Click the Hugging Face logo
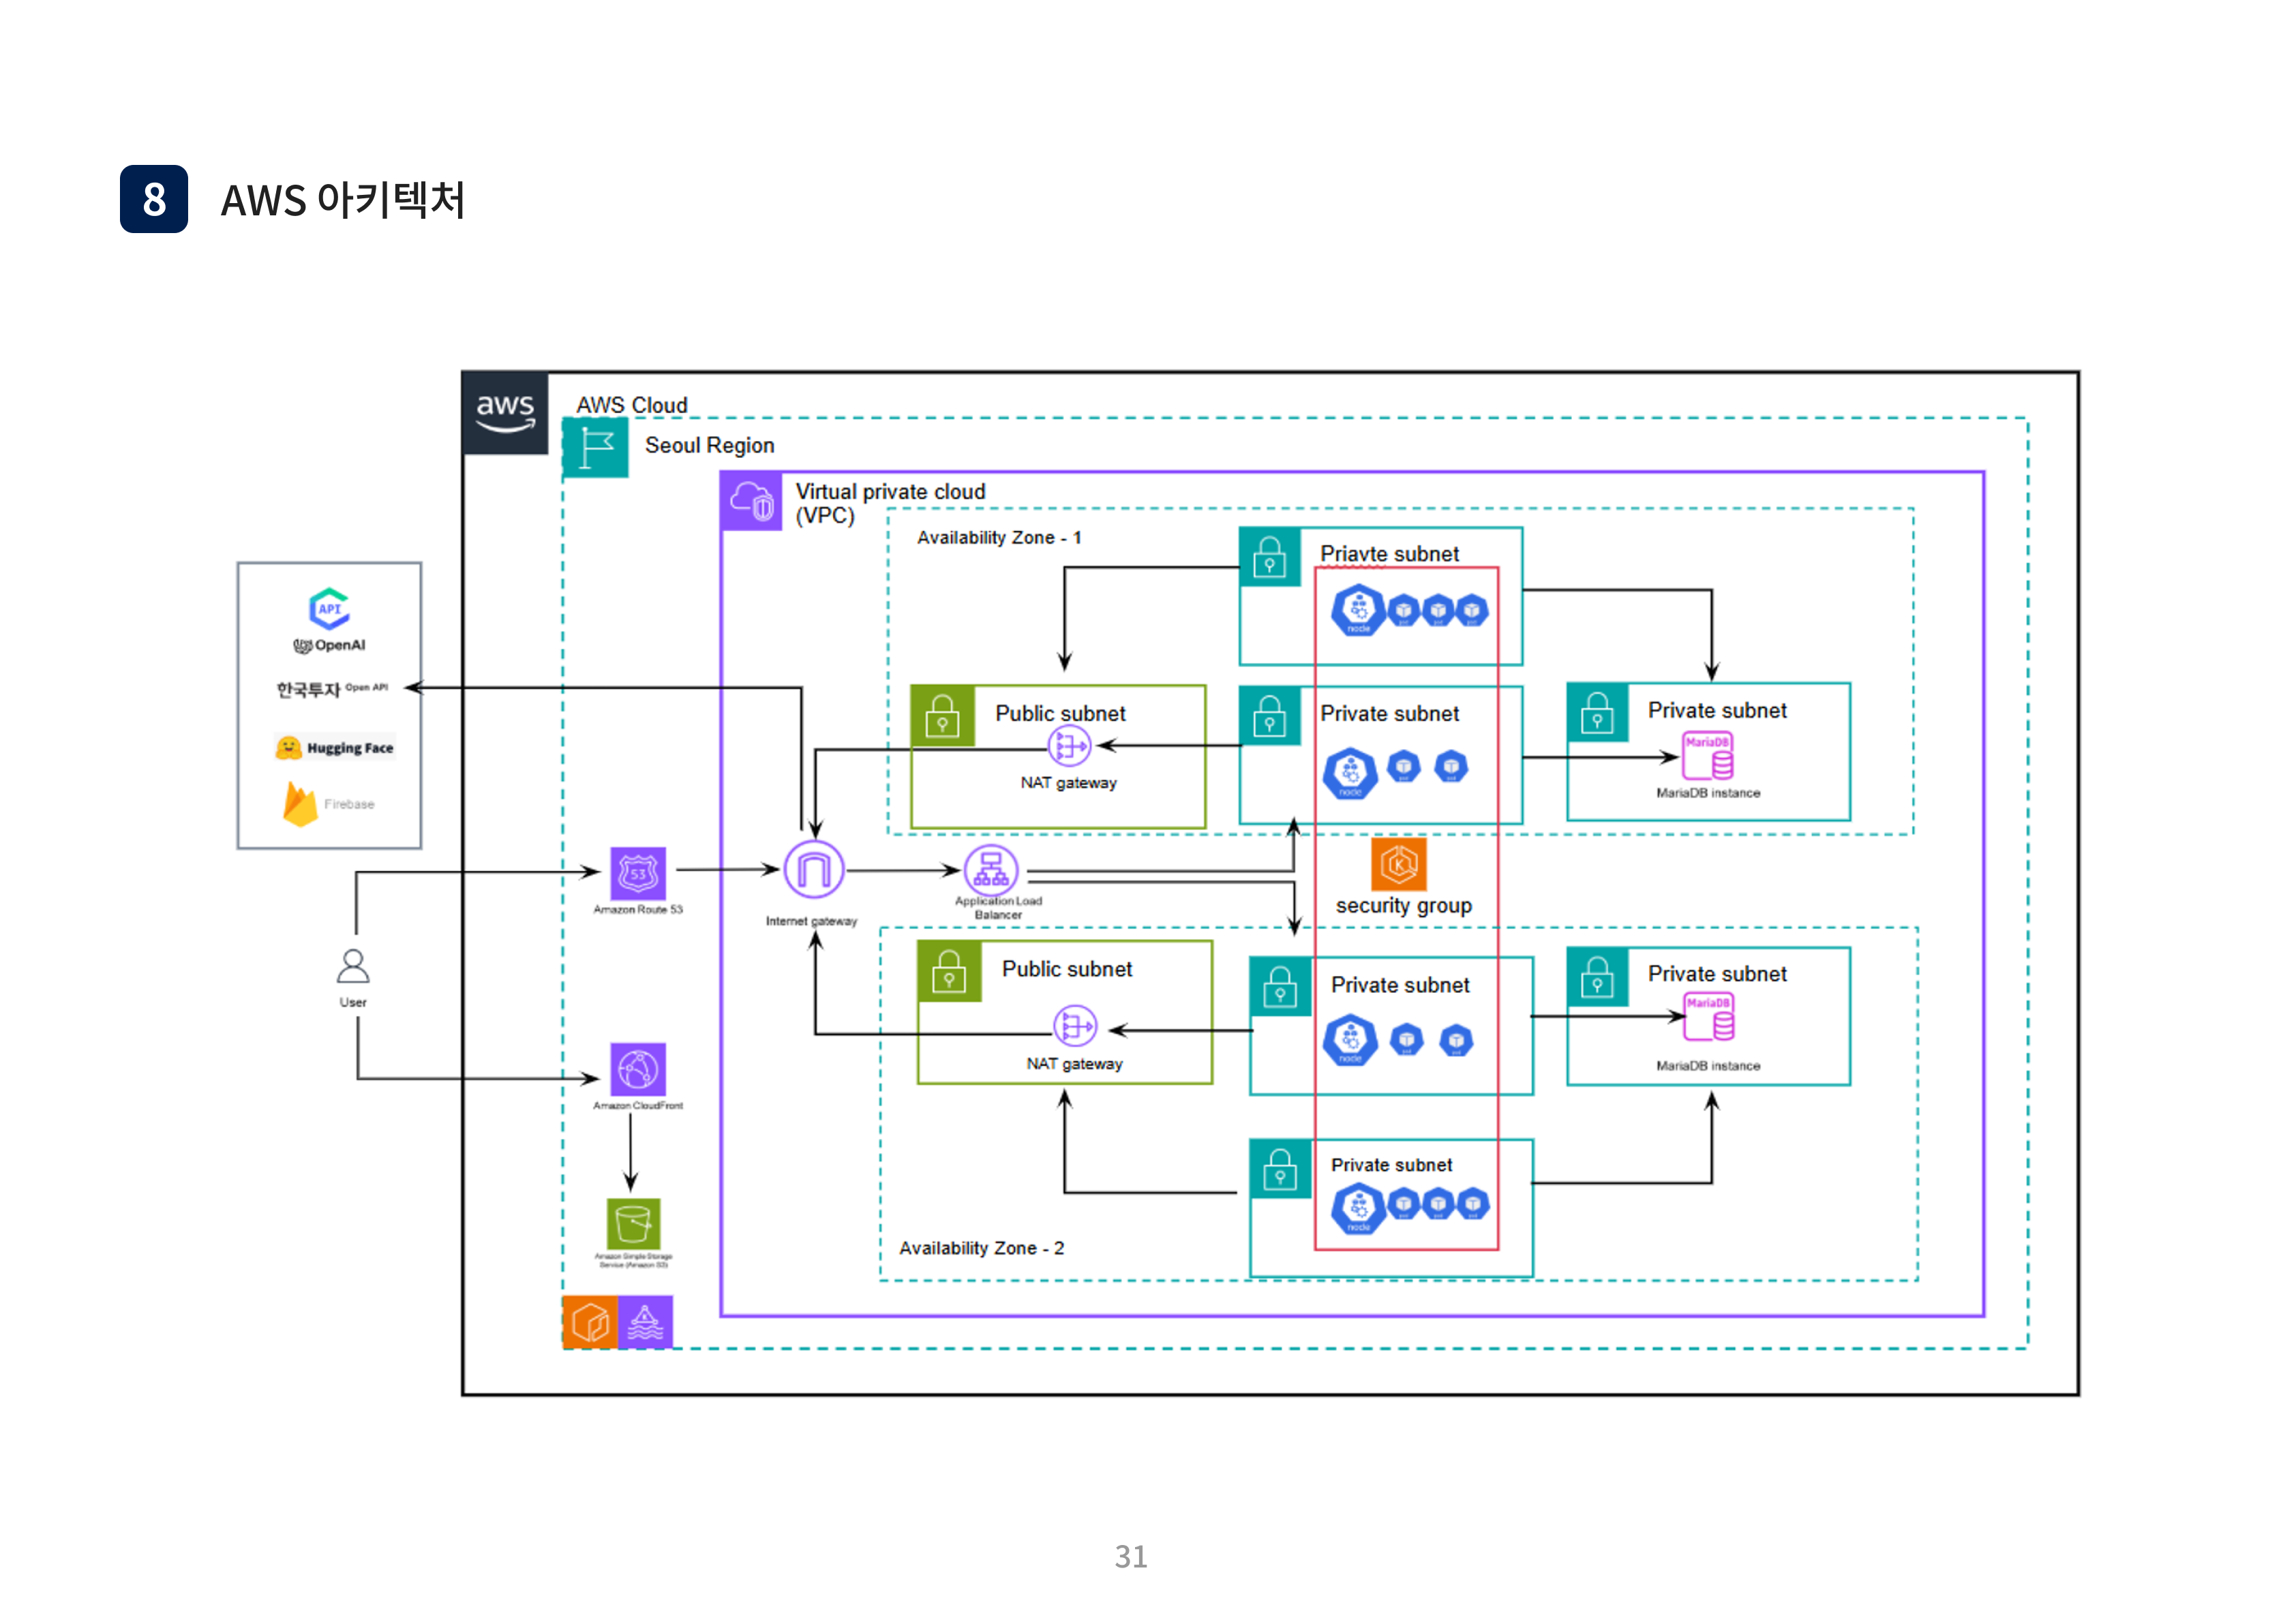This screenshot has height=1622, width=2296. pyautogui.click(x=335, y=747)
